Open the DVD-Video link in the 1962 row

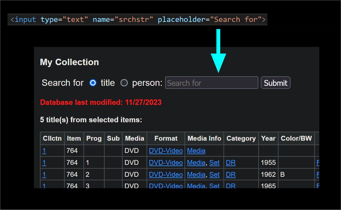166,175
